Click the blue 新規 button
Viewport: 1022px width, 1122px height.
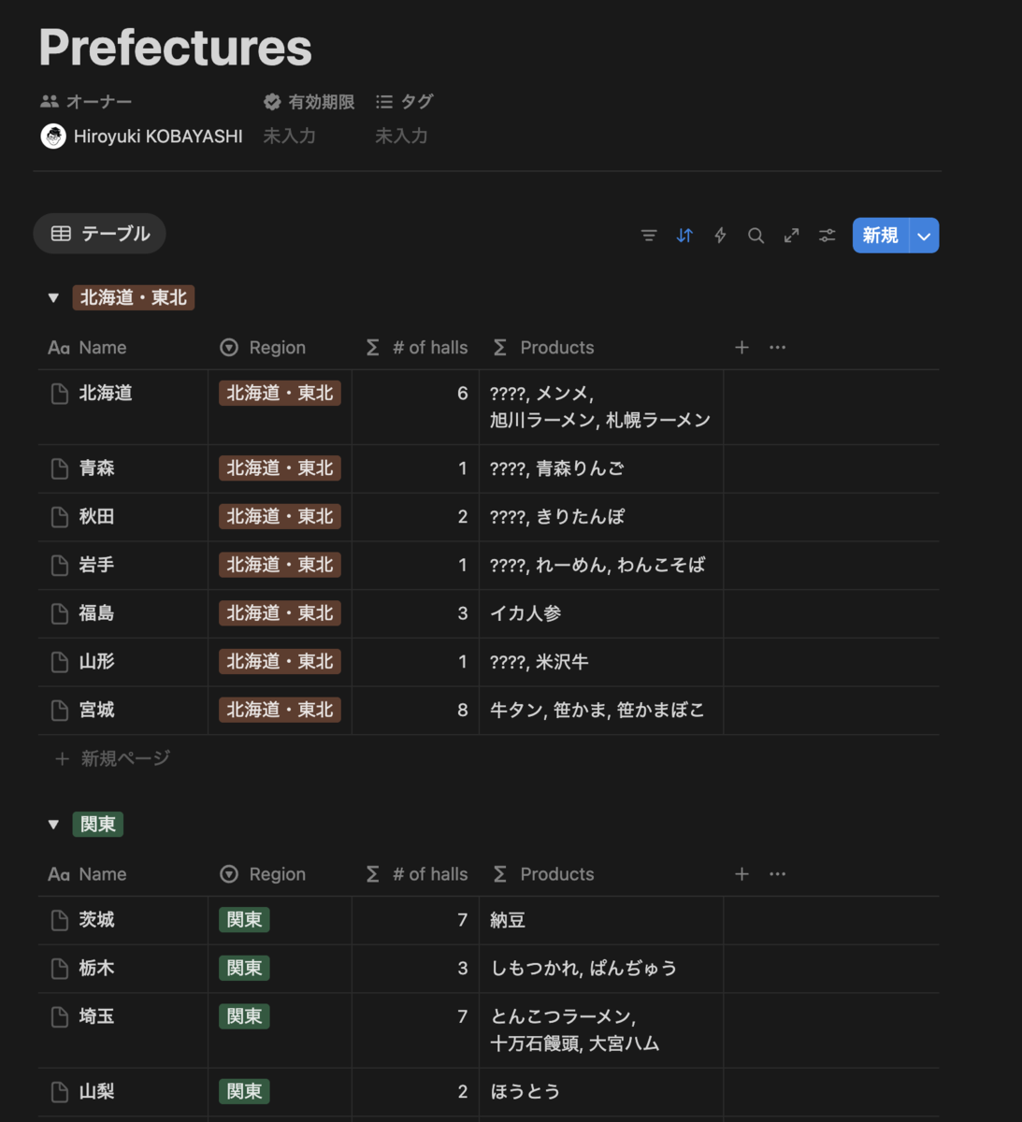point(880,236)
